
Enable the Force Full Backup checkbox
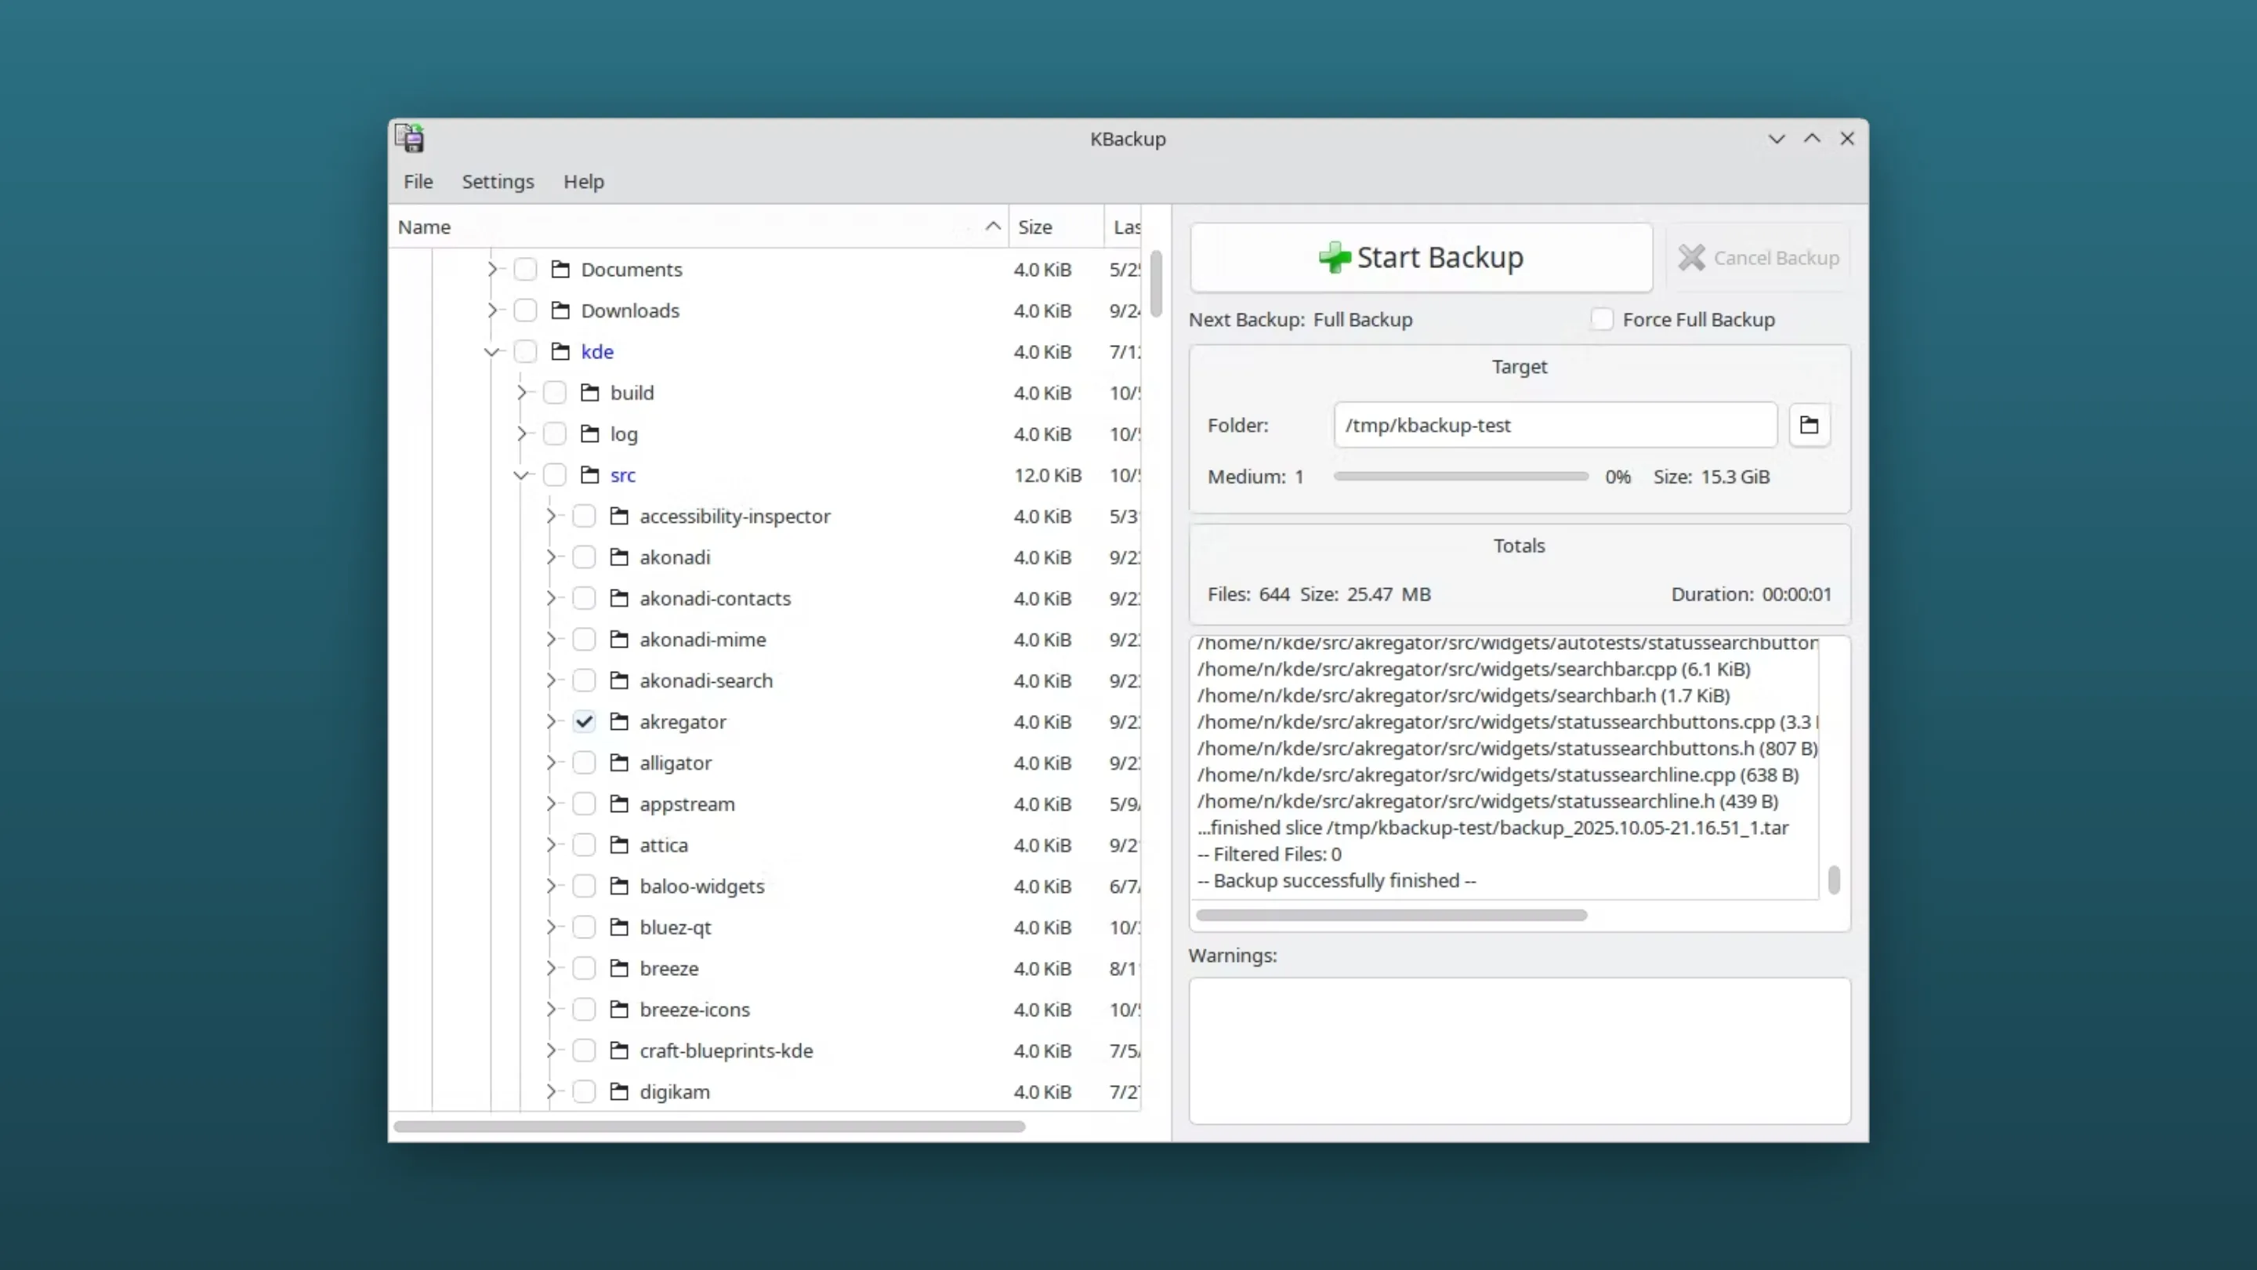pyautogui.click(x=1602, y=319)
